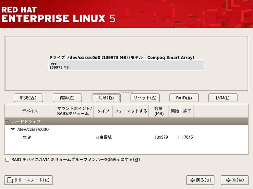This screenshot has width=253, height=189.
Task: Click the 終了 column header
Action: pyautogui.click(x=187, y=111)
